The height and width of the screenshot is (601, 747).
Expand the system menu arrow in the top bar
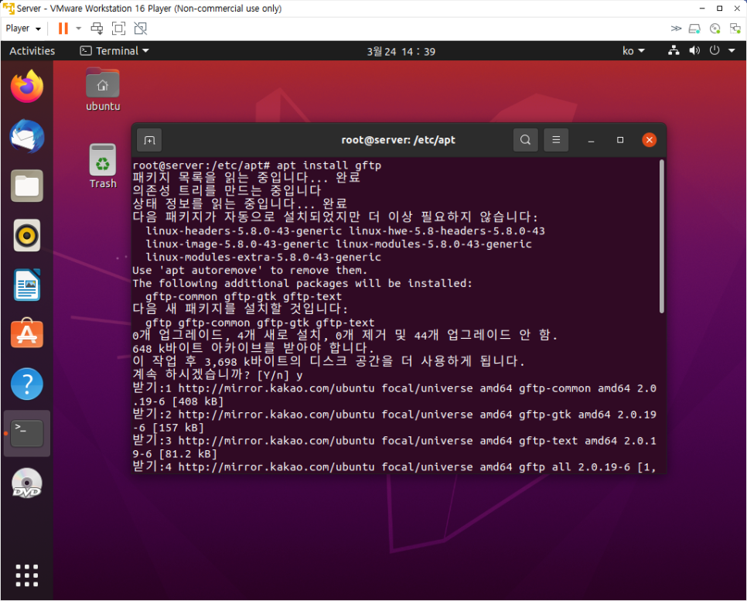(732, 50)
